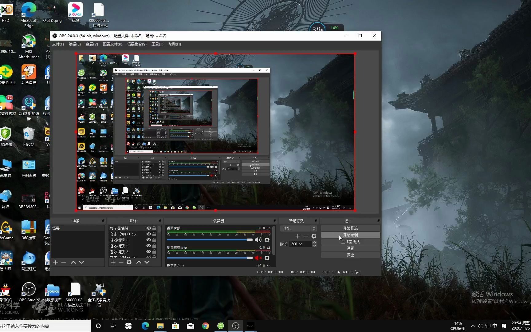This screenshot has height=332, width=531.
Task: Open settings gear for 桌面音频 audio
Action: click(267, 240)
